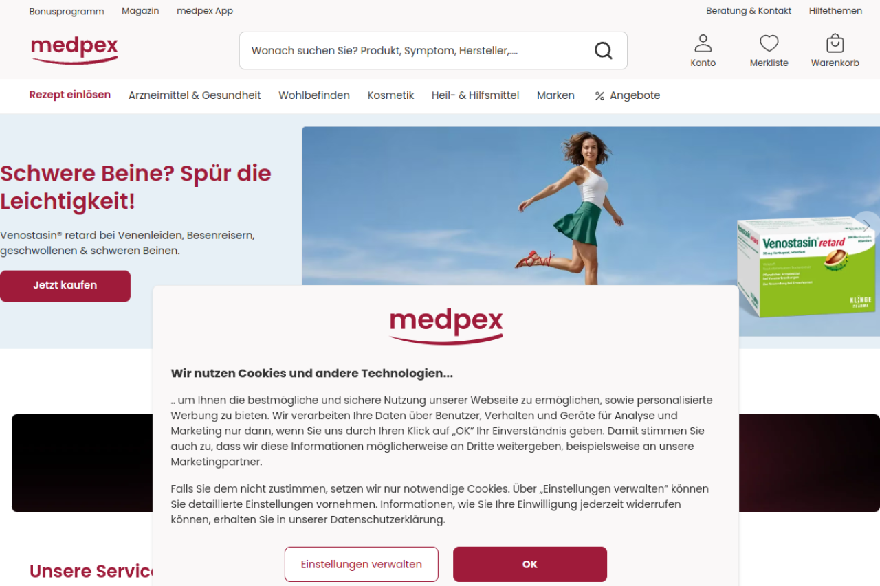
Task: Open the Bonusprogramm link
Action: click(67, 11)
